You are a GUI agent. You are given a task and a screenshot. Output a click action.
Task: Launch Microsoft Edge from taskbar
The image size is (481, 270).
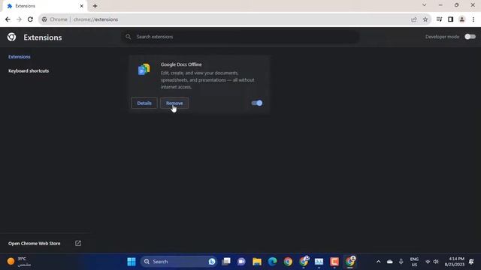[272, 262]
